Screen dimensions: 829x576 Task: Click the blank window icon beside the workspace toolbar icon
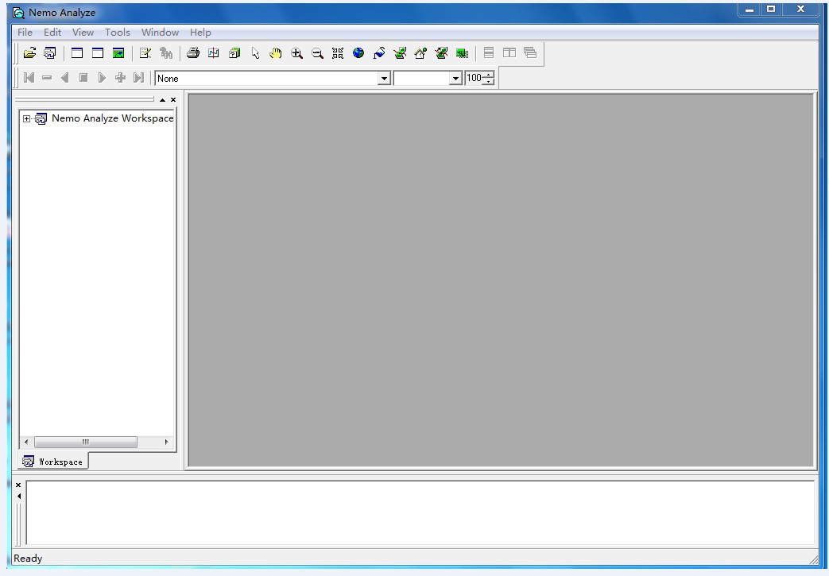click(x=77, y=53)
